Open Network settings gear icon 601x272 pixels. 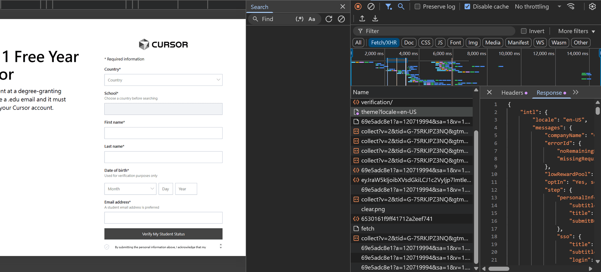(592, 7)
